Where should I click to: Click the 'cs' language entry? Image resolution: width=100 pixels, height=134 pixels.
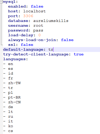tap(11, 131)
